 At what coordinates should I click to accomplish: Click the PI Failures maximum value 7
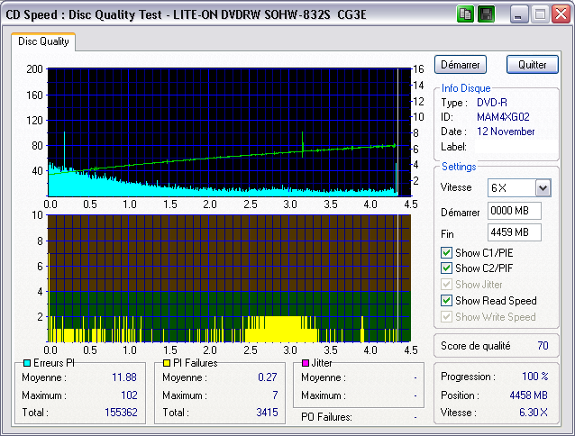[x=275, y=395]
